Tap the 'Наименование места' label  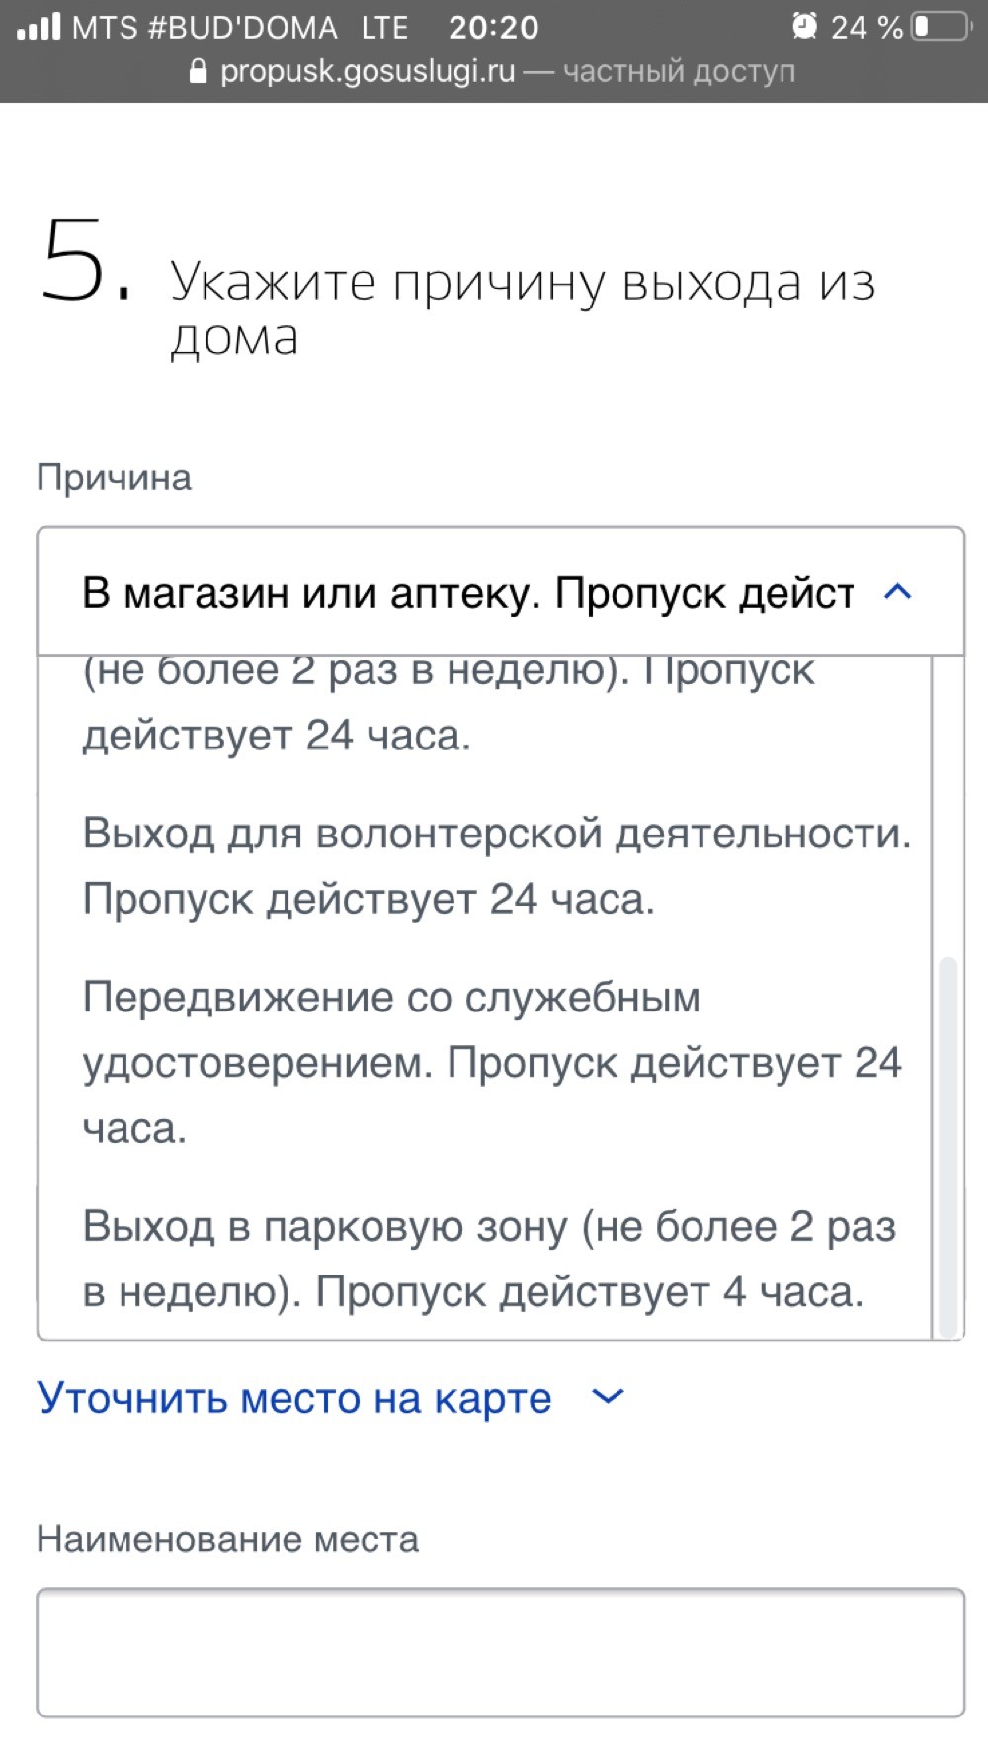pyautogui.click(x=228, y=1539)
